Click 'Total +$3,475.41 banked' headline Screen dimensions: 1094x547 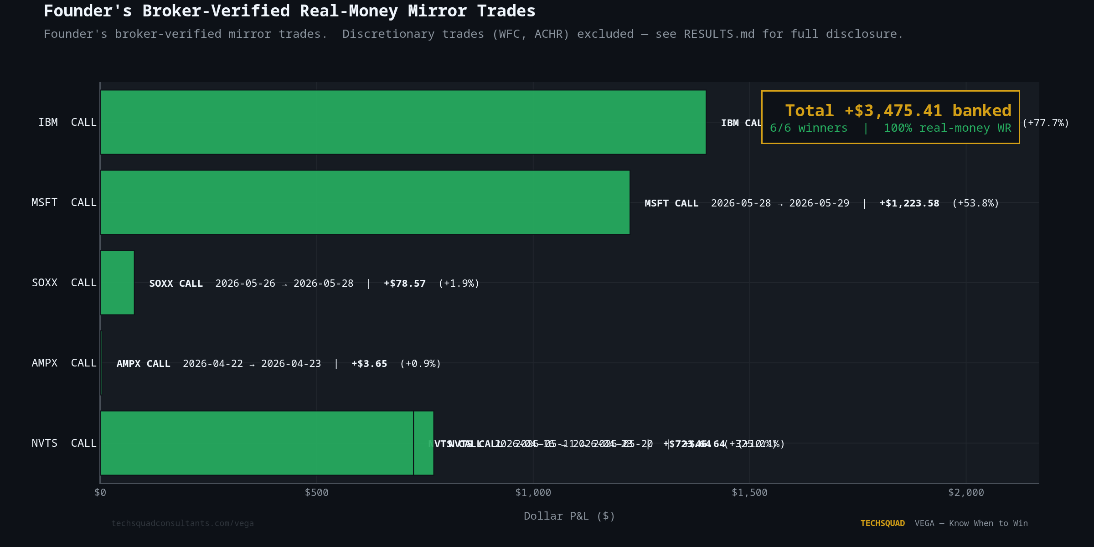pos(898,111)
